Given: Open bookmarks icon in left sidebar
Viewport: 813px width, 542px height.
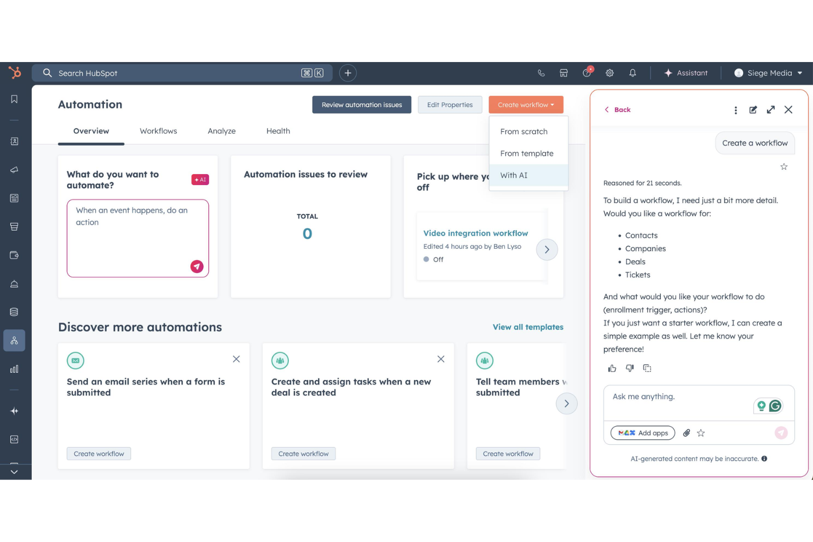Looking at the screenshot, I should pos(14,99).
